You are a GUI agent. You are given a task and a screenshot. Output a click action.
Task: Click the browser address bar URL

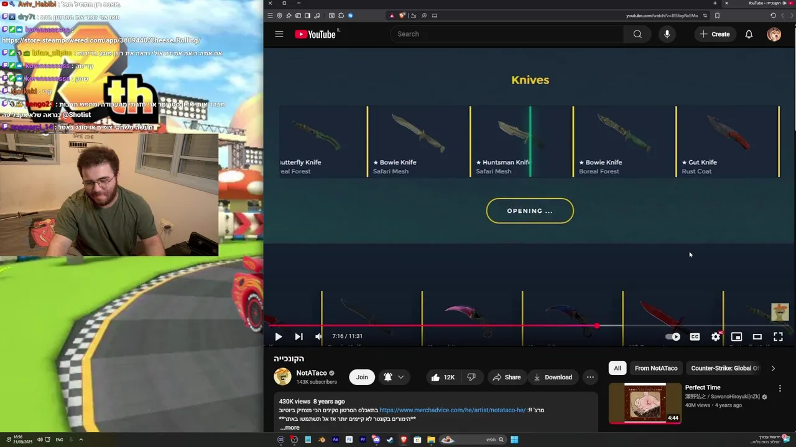662,16
